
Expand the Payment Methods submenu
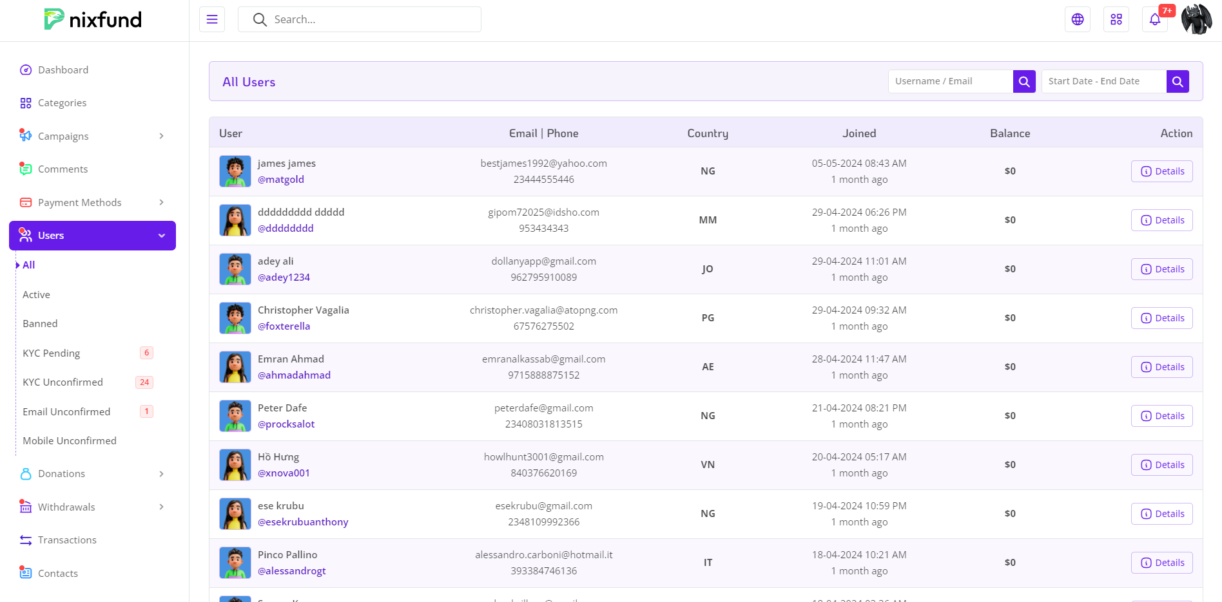(x=161, y=203)
